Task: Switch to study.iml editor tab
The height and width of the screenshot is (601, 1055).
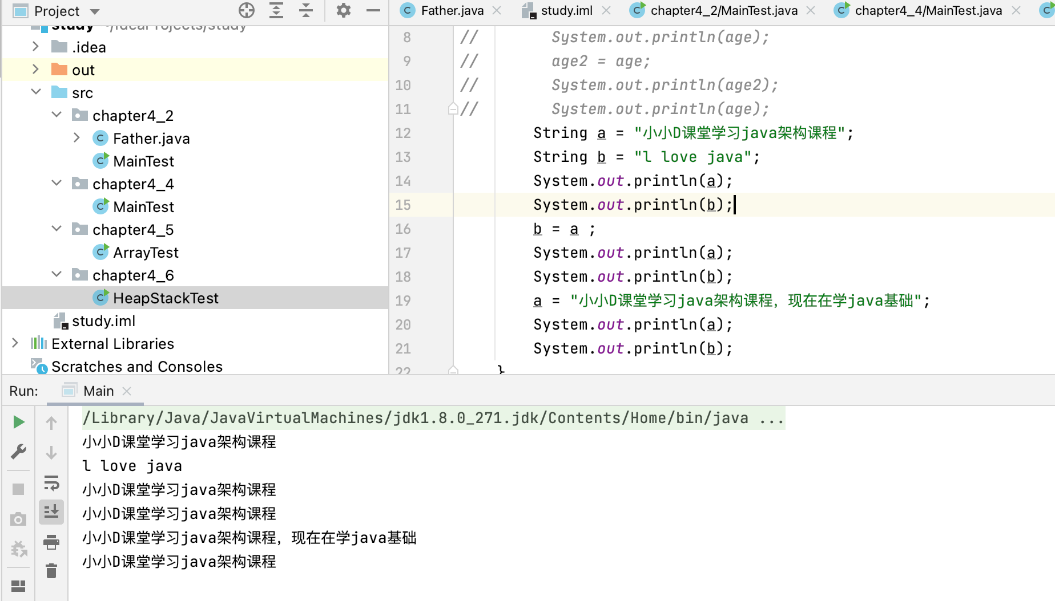Action: [x=567, y=11]
